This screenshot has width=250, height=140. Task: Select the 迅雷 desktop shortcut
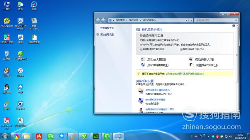pos(20,39)
